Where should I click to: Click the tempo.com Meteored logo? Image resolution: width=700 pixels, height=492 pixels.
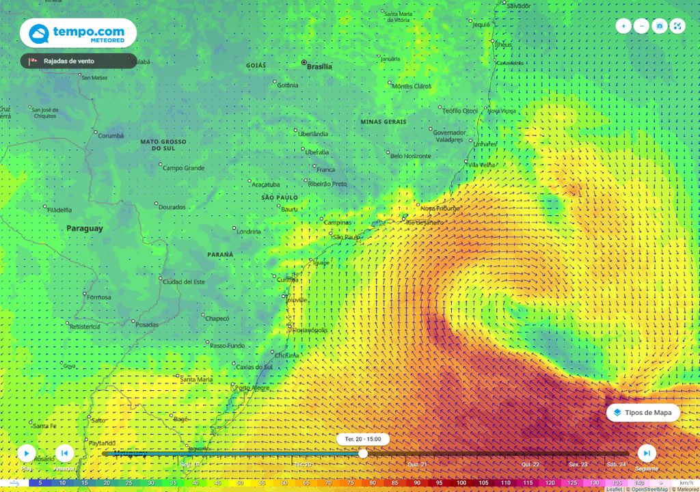point(79,33)
